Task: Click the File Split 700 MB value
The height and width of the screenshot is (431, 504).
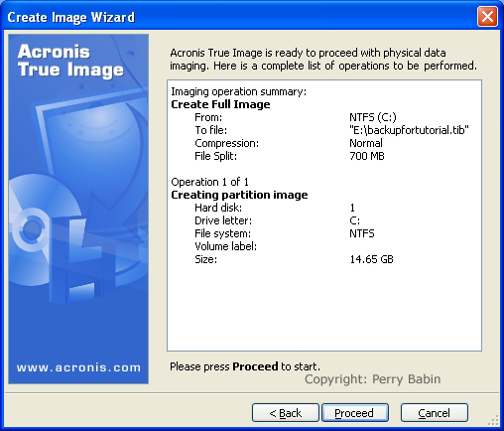Action: click(367, 156)
